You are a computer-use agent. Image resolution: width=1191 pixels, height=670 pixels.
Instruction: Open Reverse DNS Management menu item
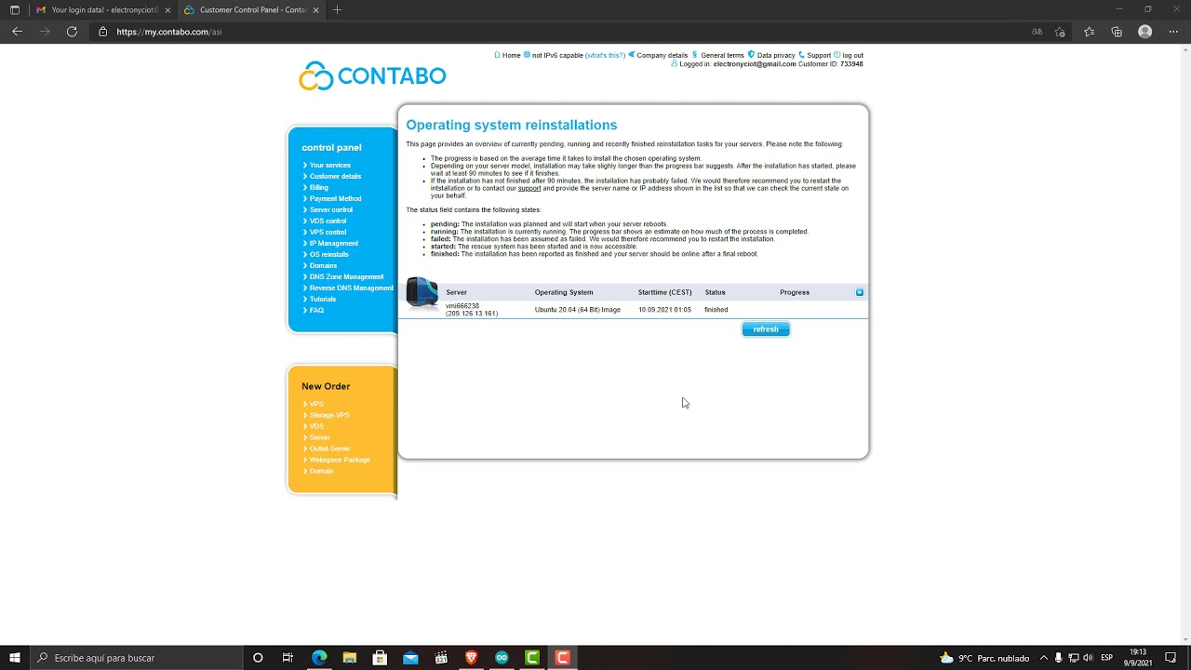(351, 288)
